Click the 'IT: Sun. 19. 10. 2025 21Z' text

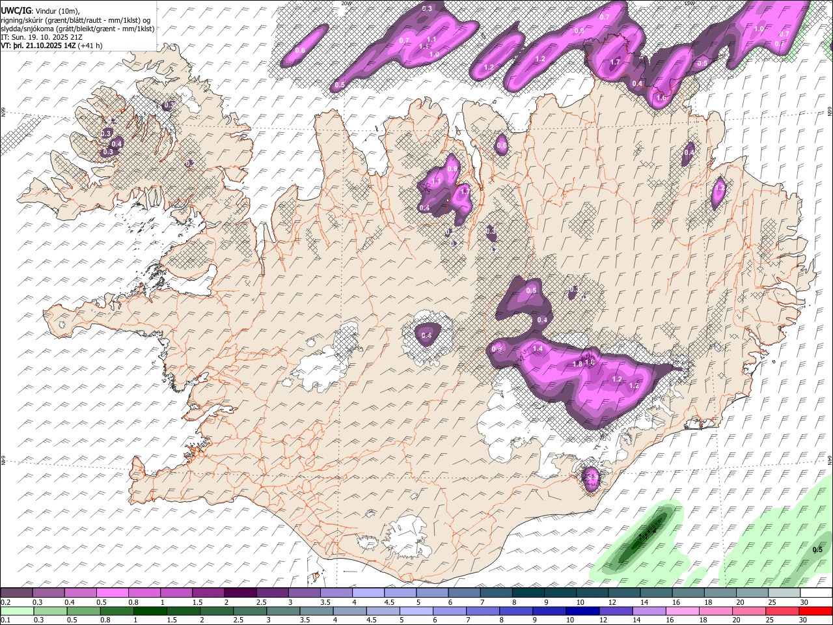(40, 37)
